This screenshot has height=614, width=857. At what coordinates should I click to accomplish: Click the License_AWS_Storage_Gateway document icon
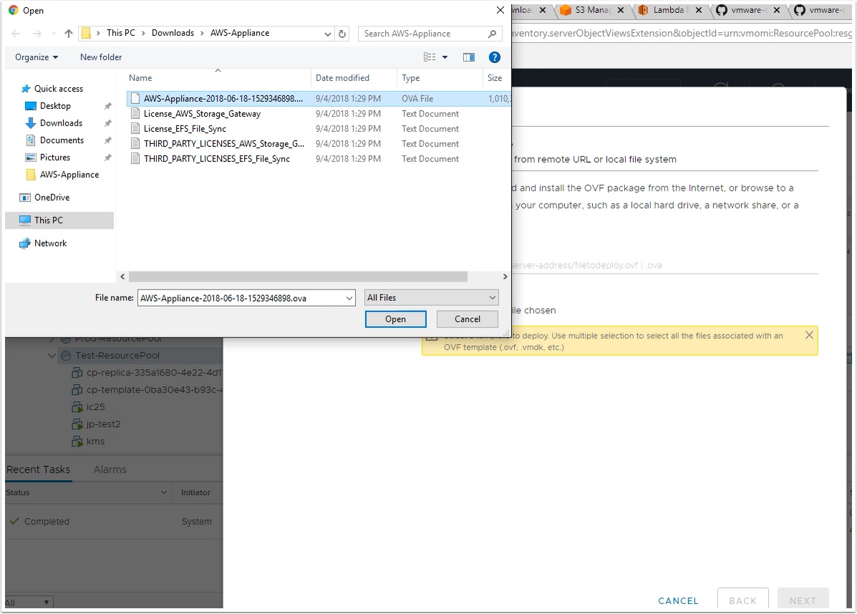[x=135, y=114]
